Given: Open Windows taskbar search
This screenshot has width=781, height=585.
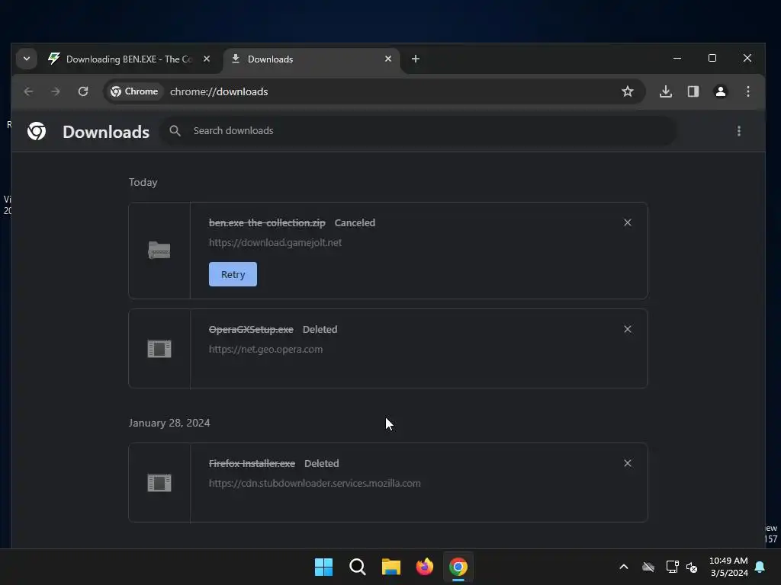Looking at the screenshot, I should (358, 567).
